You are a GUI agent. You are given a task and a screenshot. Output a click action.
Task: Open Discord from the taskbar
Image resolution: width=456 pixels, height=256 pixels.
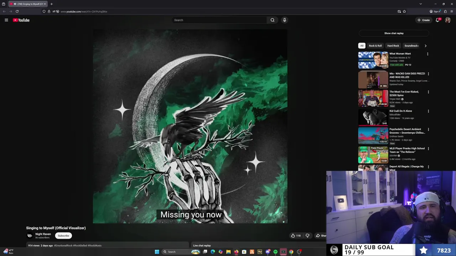[268, 252]
